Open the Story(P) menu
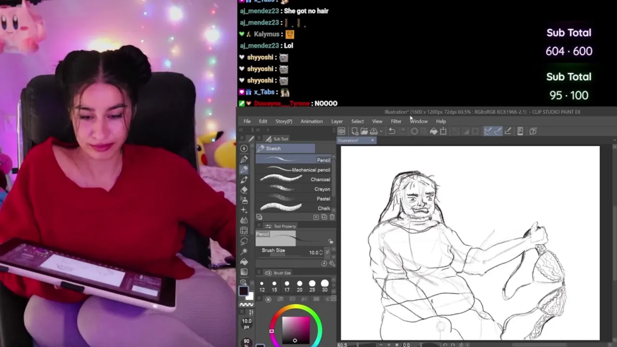Screen dimensions: 617x347 [283, 121]
